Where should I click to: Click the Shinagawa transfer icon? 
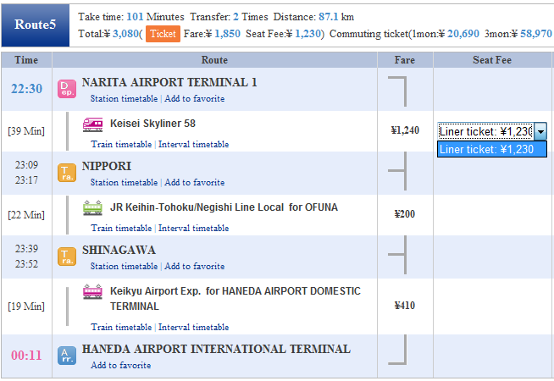67,257
